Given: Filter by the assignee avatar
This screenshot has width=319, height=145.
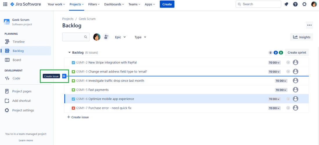Looking at the screenshot, I should (x=97, y=37).
